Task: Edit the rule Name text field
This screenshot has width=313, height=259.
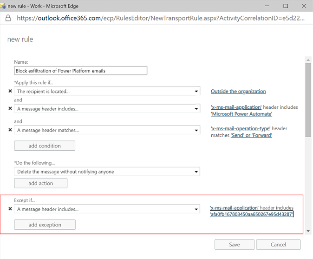Action: tap(81, 71)
